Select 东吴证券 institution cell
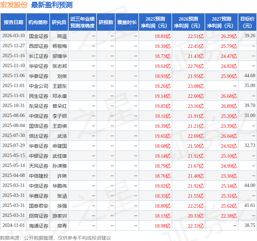The height and width of the screenshot is (241, 257). click(x=39, y=106)
